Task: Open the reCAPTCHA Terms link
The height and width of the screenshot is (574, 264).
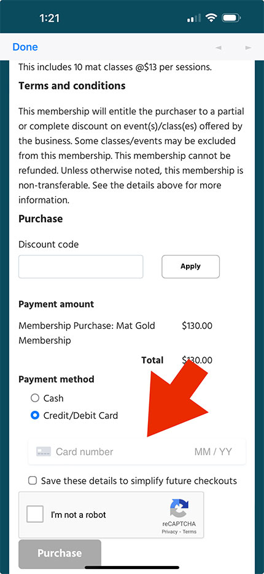Action: coord(190,532)
